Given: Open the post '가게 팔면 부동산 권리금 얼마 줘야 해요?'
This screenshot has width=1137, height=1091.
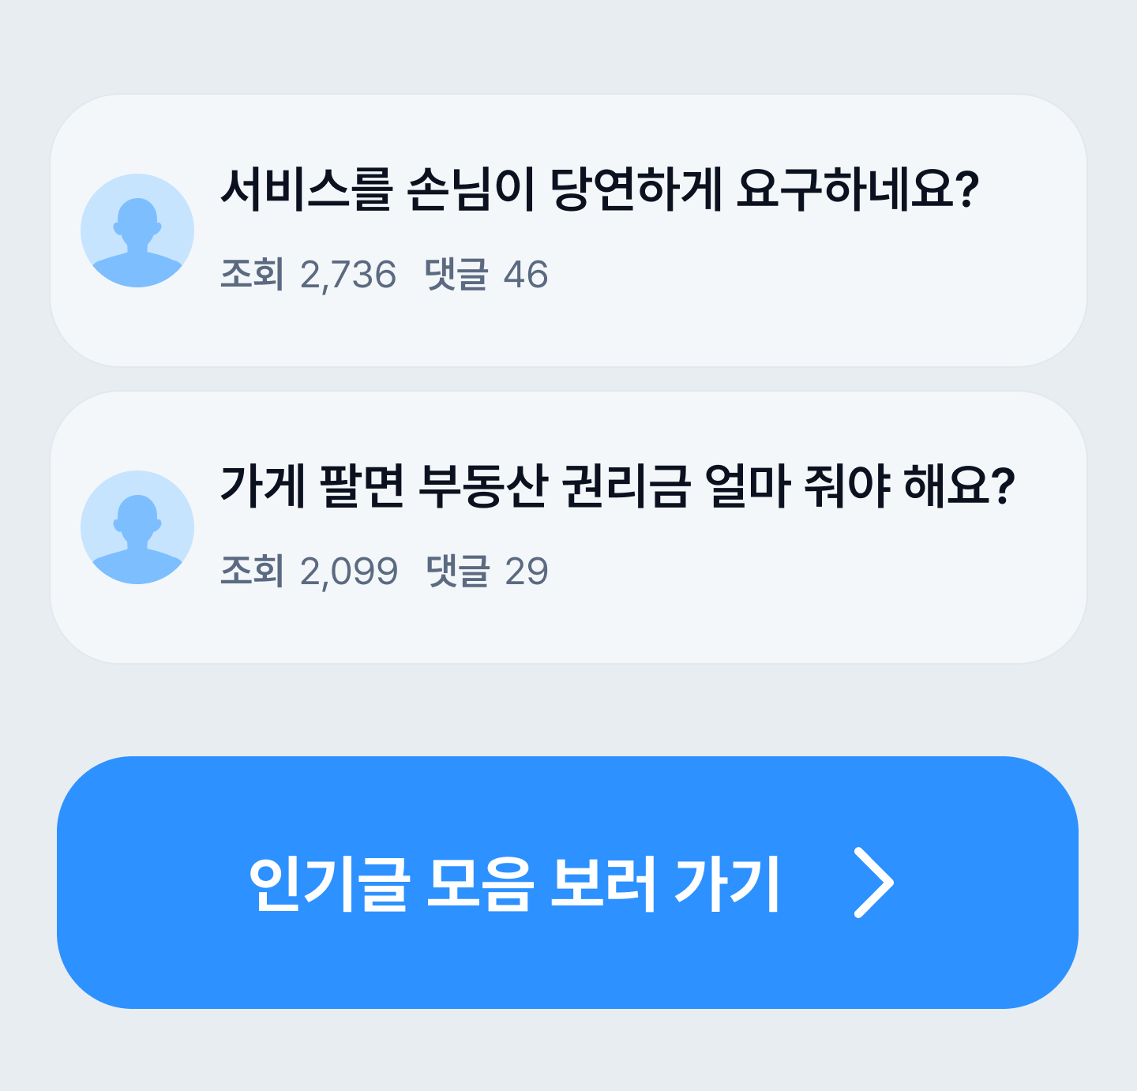Looking at the screenshot, I should coord(616,486).
